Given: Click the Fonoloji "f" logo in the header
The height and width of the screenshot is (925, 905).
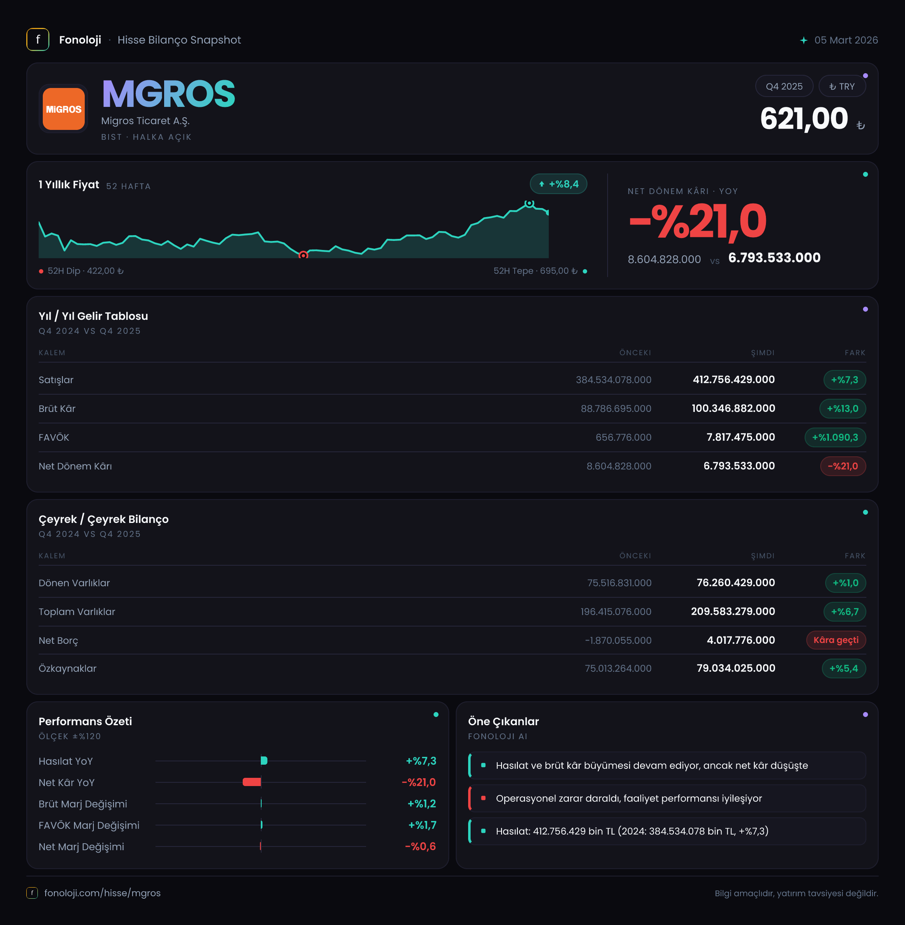Looking at the screenshot, I should (x=37, y=39).
